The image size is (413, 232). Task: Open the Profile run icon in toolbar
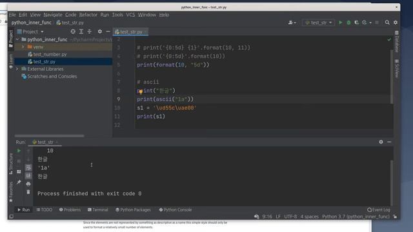[x=364, y=23]
